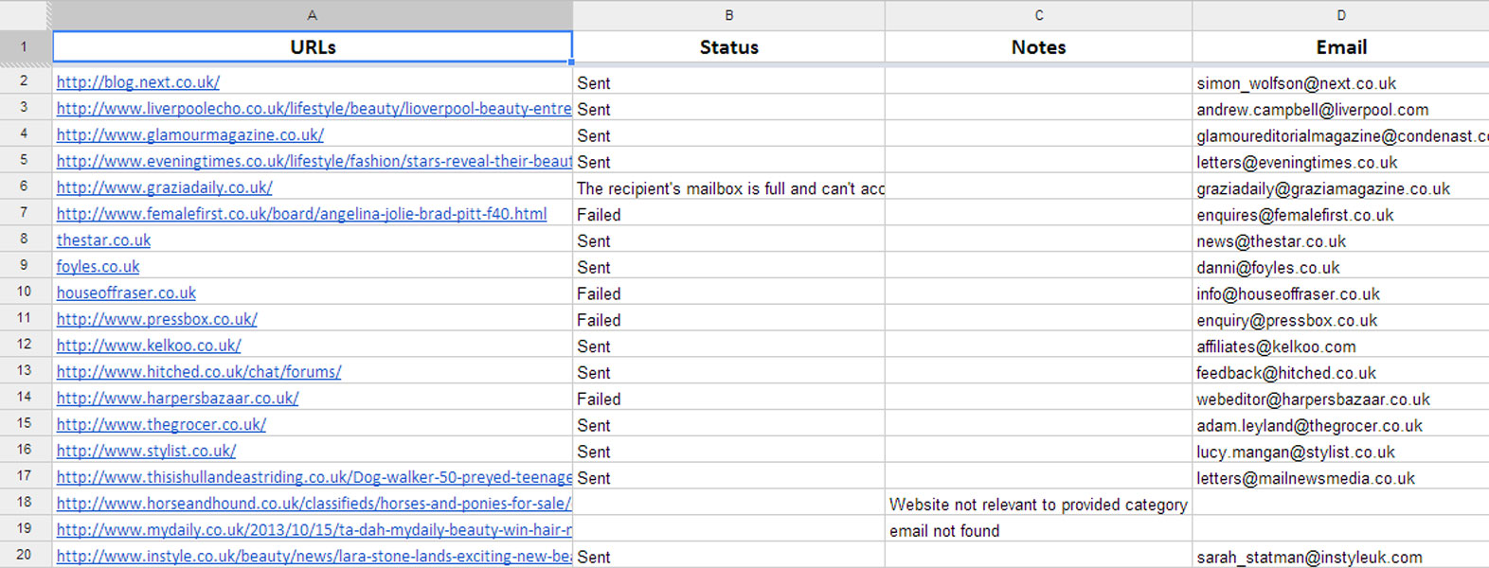
Task: Follow the foyles.co.uk hyperlink
Action: coord(98,267)
